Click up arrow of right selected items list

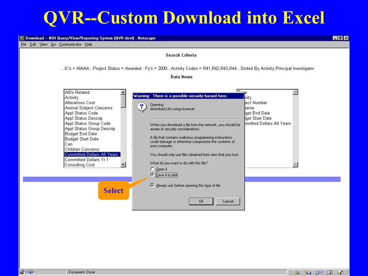[x=296, y=92]
